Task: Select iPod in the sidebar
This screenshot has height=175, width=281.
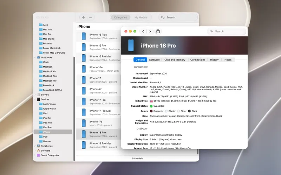Action: coord(43,136)
